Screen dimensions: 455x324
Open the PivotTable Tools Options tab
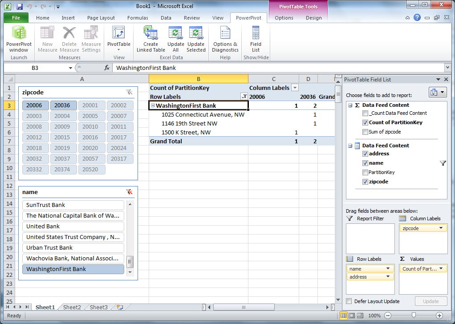284,18
